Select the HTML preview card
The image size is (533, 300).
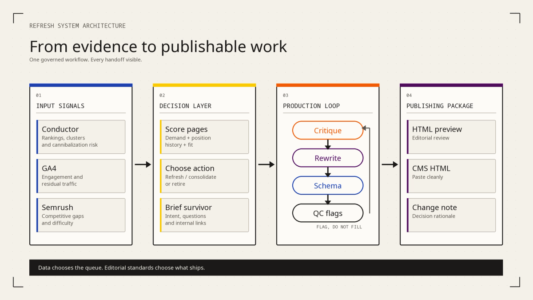451,137
